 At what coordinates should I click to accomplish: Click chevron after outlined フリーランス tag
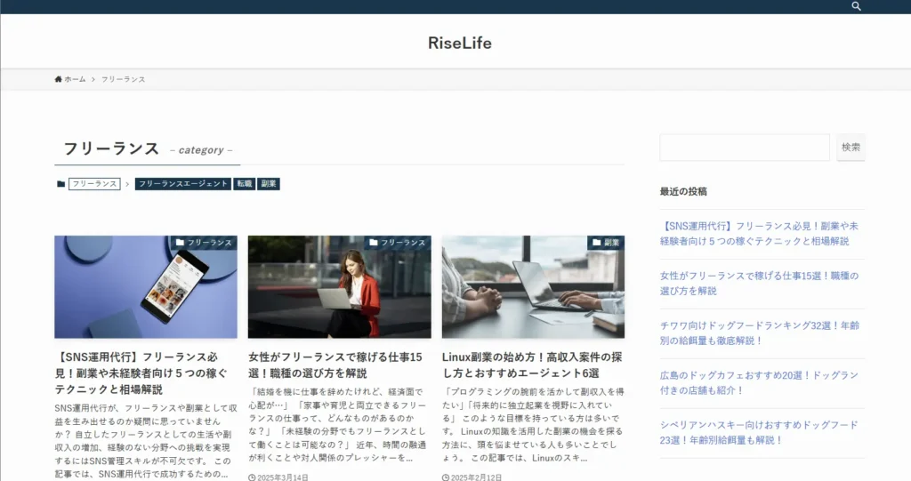[x=127, y=183]
